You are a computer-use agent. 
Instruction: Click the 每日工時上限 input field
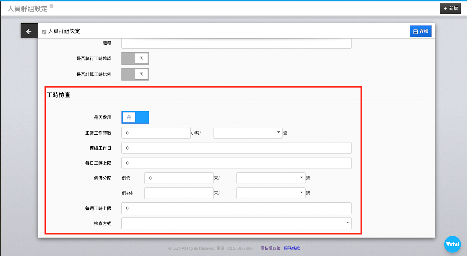point(236,163)
